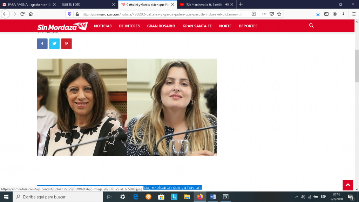Open the site search magnifier
Image resolution: width=359 pixels, height=202 pixels.
(311, 25)
